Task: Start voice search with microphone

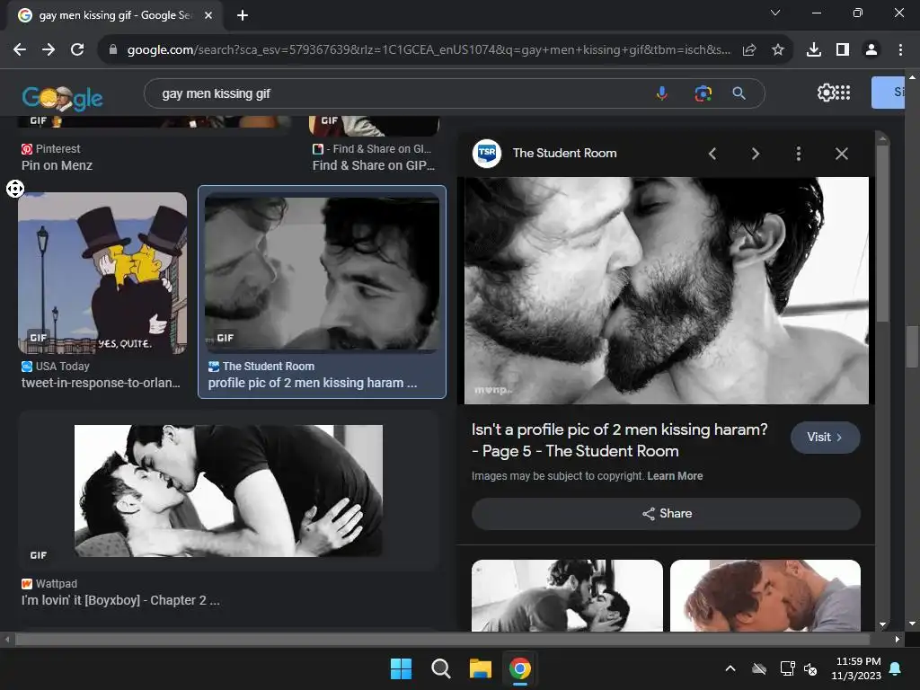Action: pyautogui.click(x=662, y=93)
